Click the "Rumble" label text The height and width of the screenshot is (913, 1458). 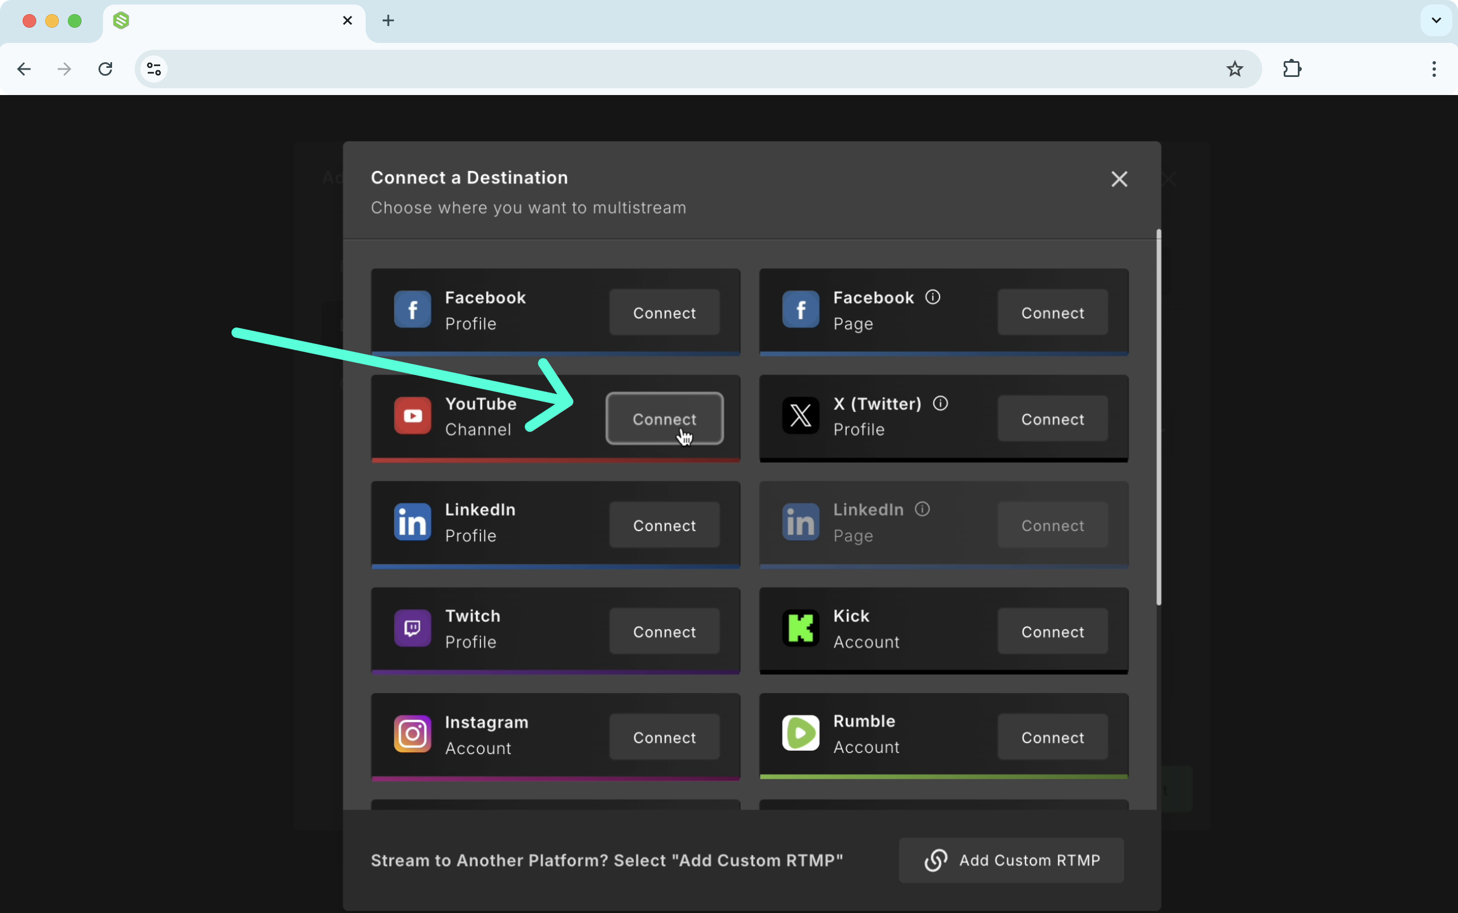pyautogui.click(x=864, y=721)
